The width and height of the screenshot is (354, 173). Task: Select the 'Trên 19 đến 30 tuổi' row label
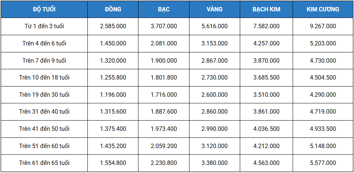tap(44, 95)
